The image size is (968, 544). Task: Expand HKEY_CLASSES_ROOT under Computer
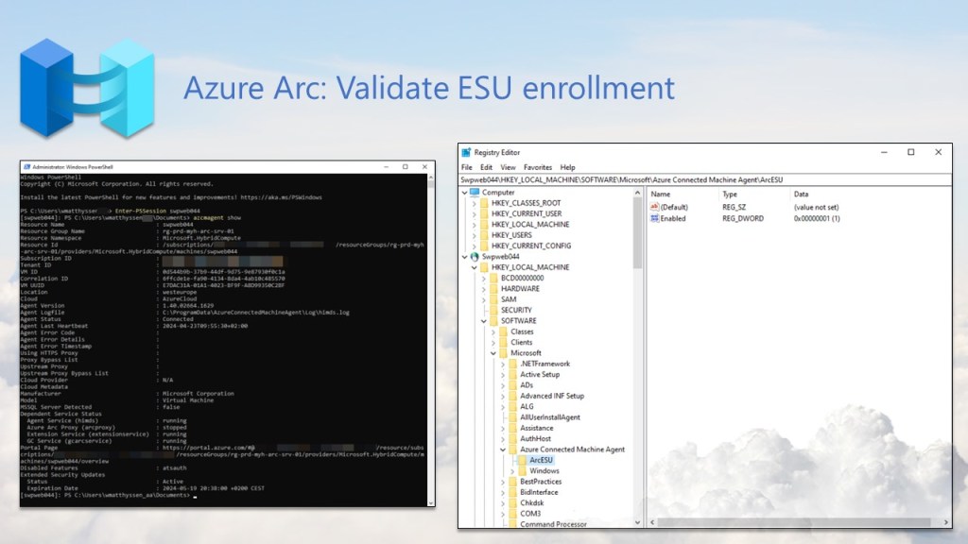pyautogui.click(x=474, y=203)
